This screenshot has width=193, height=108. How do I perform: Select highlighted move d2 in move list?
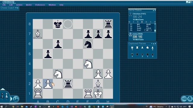tap(148, 30)
